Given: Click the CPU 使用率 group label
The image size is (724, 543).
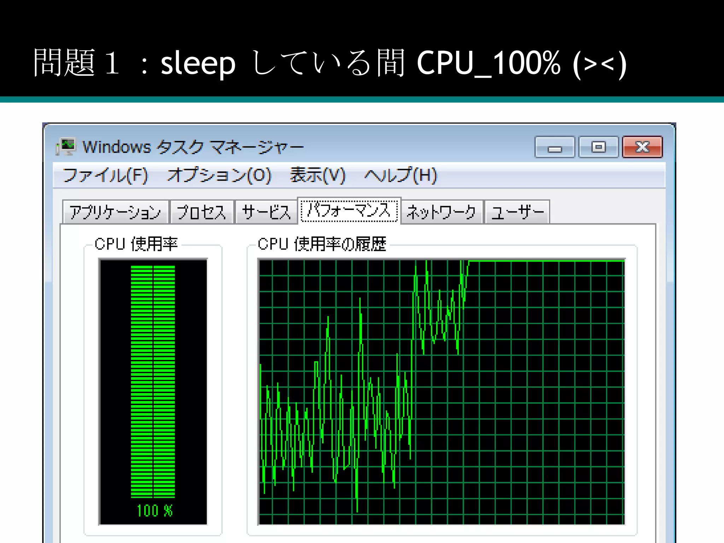Looking at the screenshot, I should pyautogui.click(x=136, y=244).
